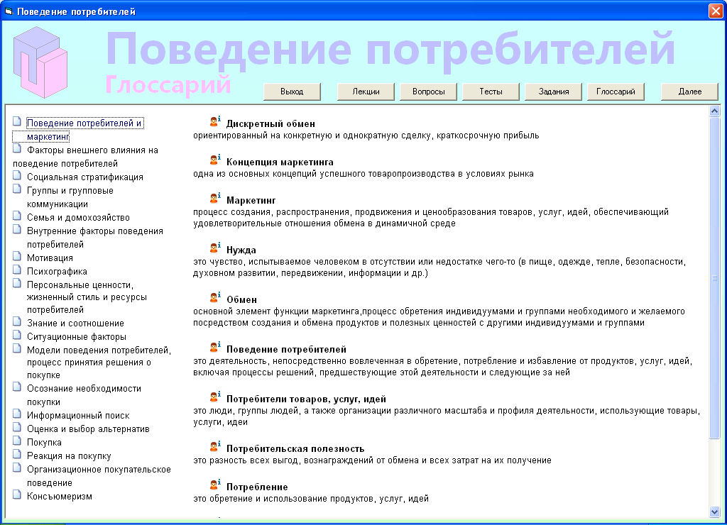
Task: Click the page icon beside 'Факторы внешнего влияния'
Action: (17, 148)
